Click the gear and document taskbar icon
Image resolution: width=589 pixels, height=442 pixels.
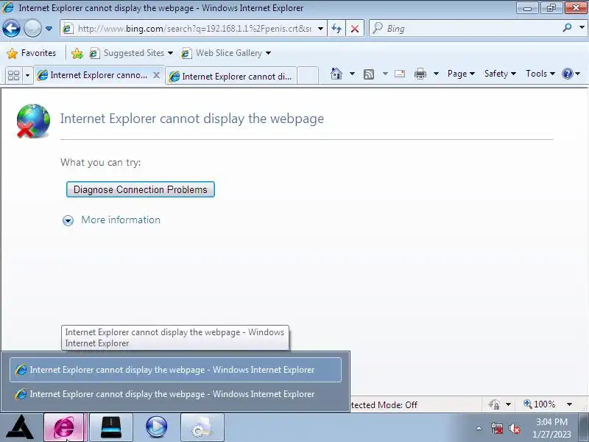click(202, 427)
